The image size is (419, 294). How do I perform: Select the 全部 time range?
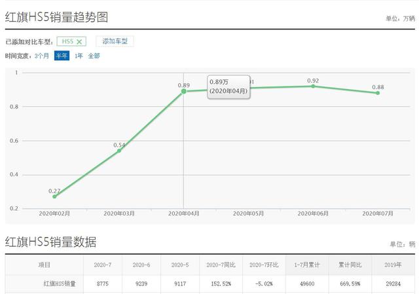pyautogui.click(x=94, y=56)
